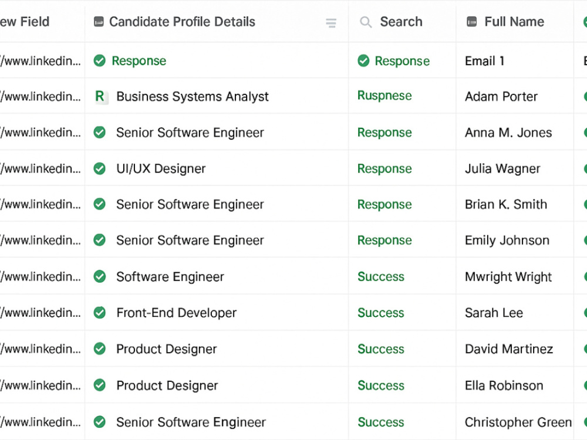Open the LinkedIn link in Adam Porter's row

tap(41, 97)
